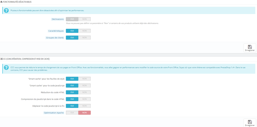The height and width of the screenshot is (127, 257).
Task: Enable Compression du JavaScript dans le code HTML
Action: click(72, 99)
